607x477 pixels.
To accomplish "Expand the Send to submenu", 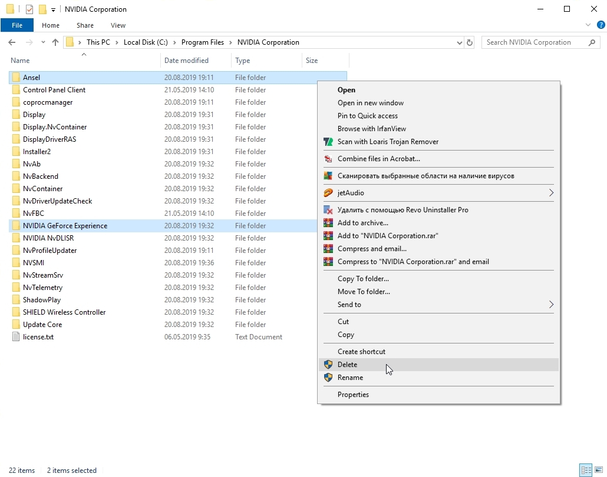I will 551,305.
